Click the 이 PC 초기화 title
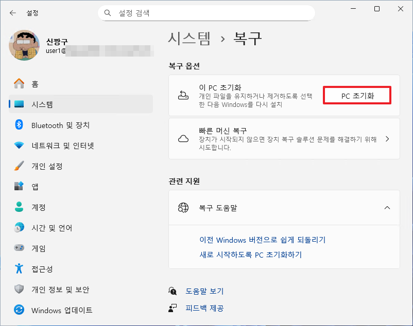413x326 pixels. (220, 87)
